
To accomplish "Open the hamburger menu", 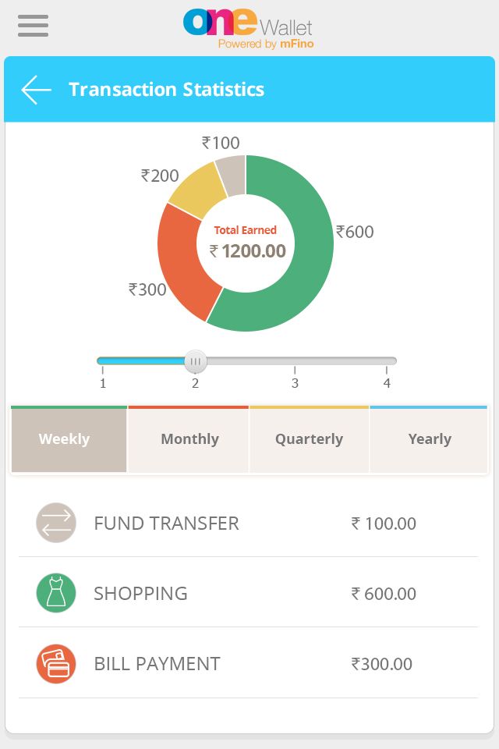I will coord(33,25).
